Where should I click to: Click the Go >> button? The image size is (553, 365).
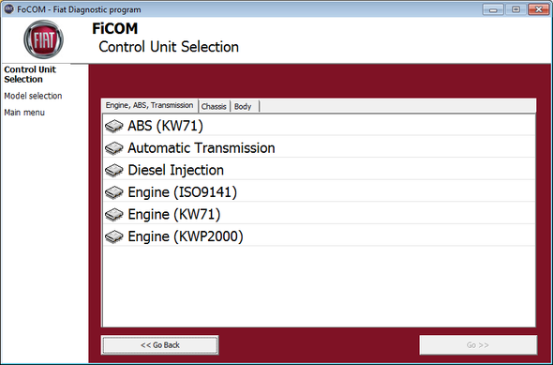[x=478, y=345]
